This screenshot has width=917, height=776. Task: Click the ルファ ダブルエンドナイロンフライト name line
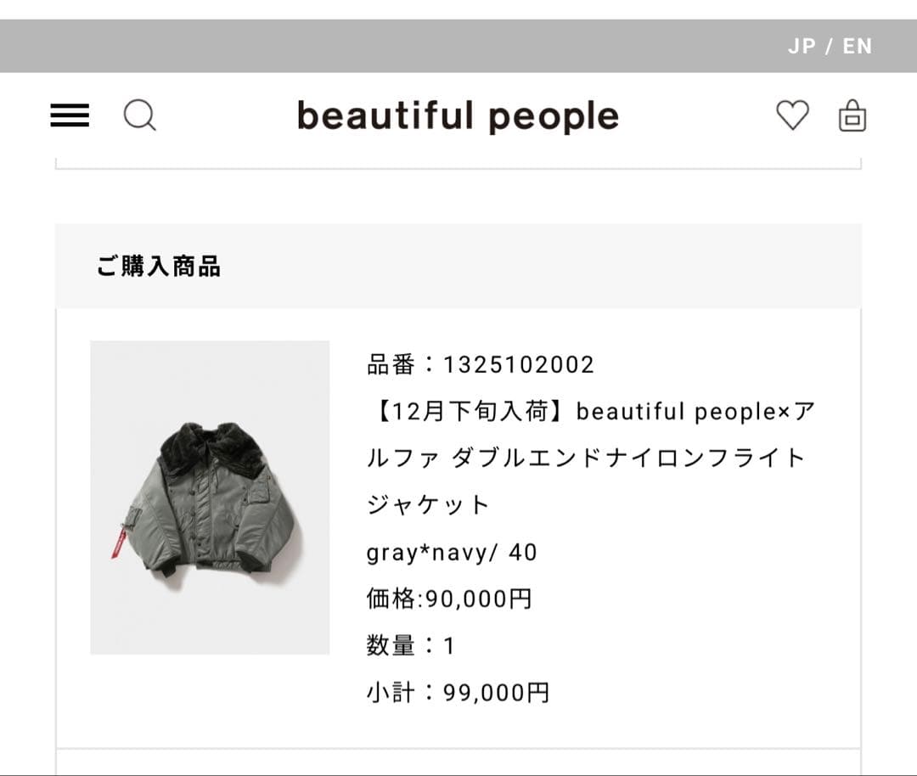[586, 458]
